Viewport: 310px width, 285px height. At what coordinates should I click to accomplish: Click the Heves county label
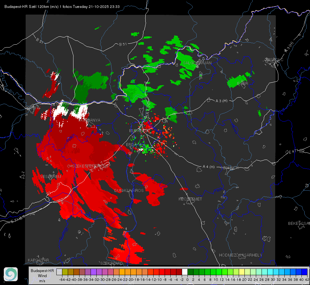(x=234, y=128)
